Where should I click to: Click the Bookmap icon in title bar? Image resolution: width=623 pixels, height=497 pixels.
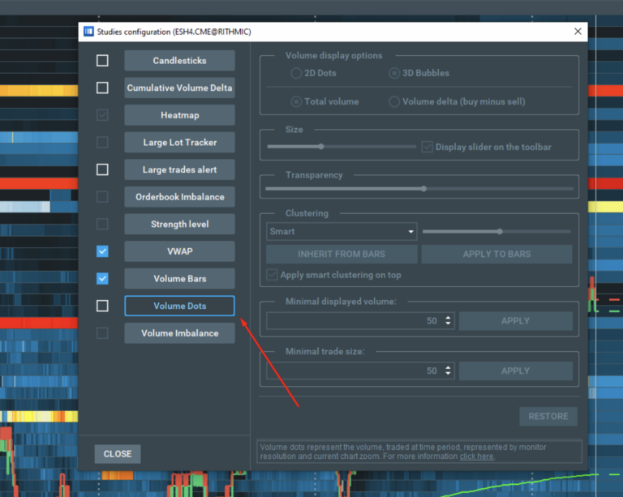[88, 32]
